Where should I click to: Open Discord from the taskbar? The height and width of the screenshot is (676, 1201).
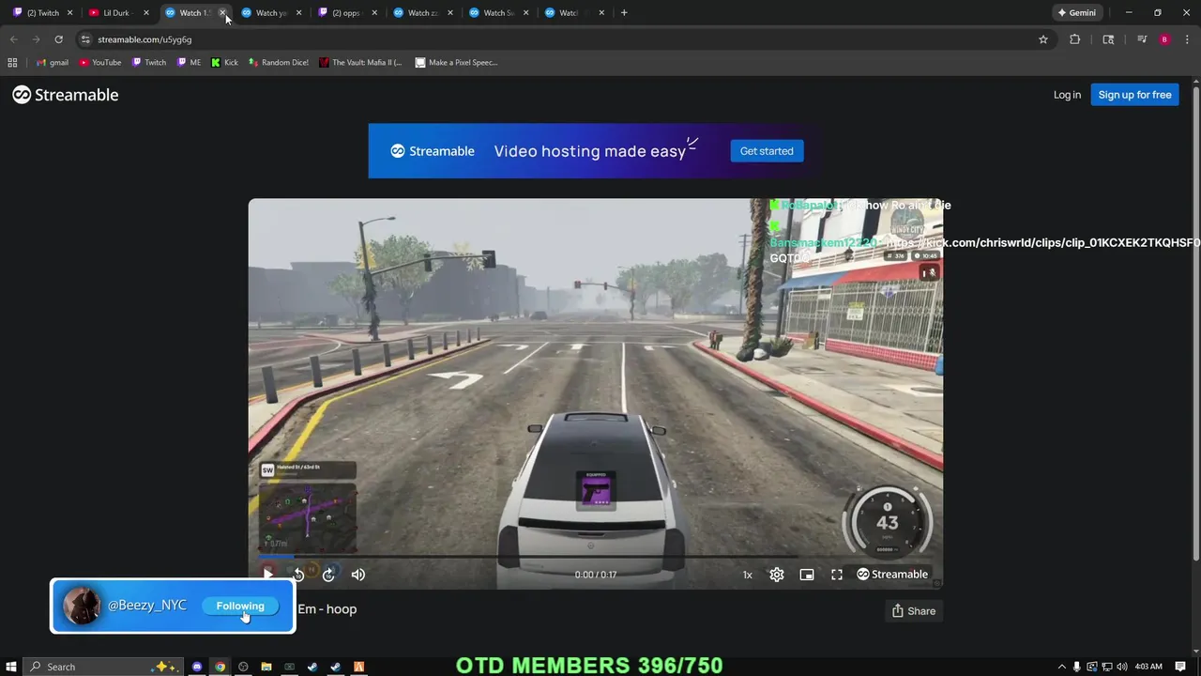(197, 667)
